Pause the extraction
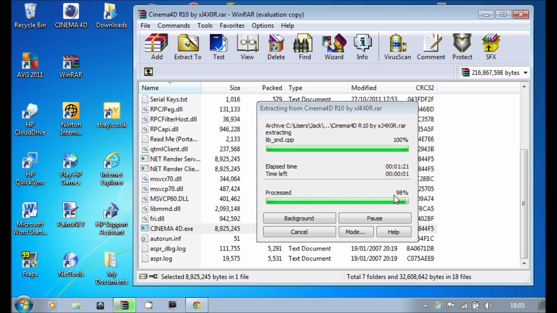Screen dimensions: 557x313 375,218
